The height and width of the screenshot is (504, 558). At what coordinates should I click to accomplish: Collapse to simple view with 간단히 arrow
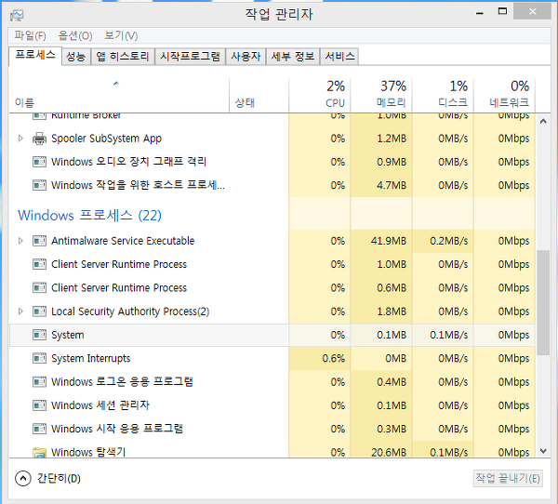pos(23,478)
